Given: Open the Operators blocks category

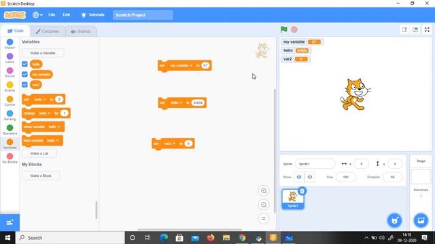Looking at the screenshot, I should pyautogui.click(x=10, y=129).
